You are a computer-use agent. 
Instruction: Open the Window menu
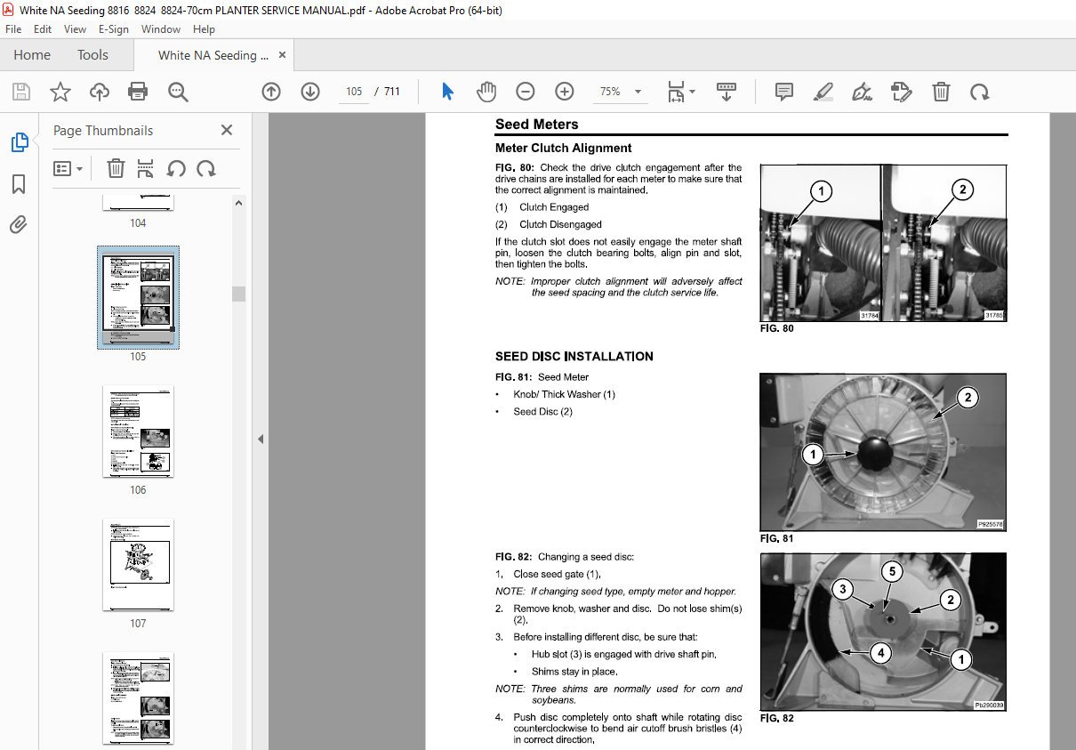(161, 29)
